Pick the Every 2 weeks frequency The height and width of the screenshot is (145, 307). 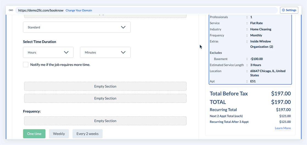pos(87,134)
